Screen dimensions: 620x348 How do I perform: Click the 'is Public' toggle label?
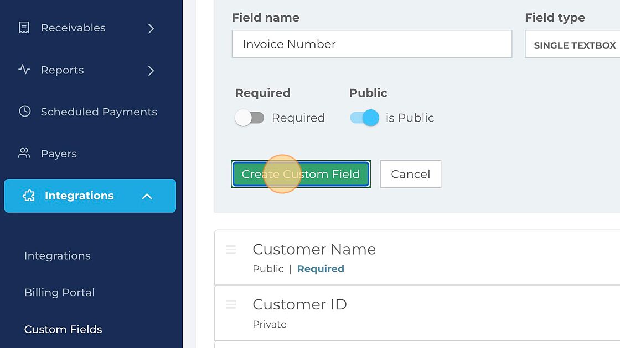[x=410, y=118]
